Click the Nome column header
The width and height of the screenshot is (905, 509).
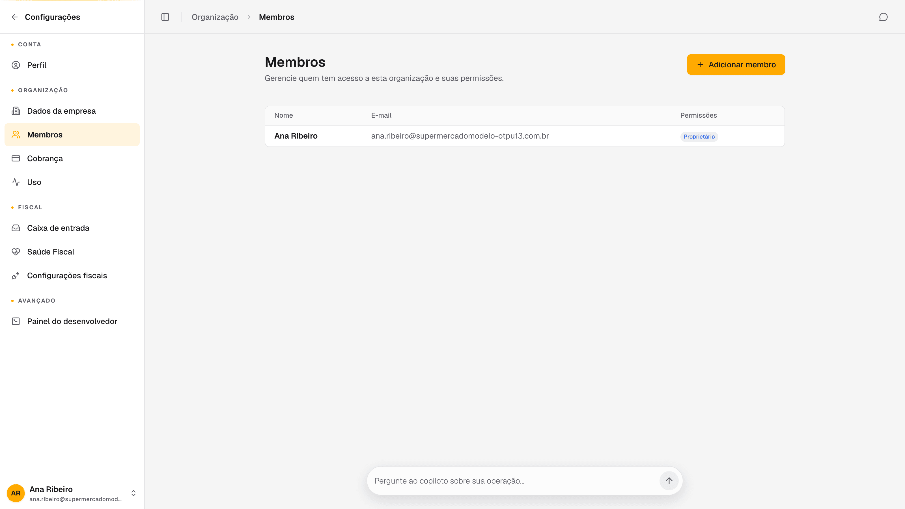283,115
